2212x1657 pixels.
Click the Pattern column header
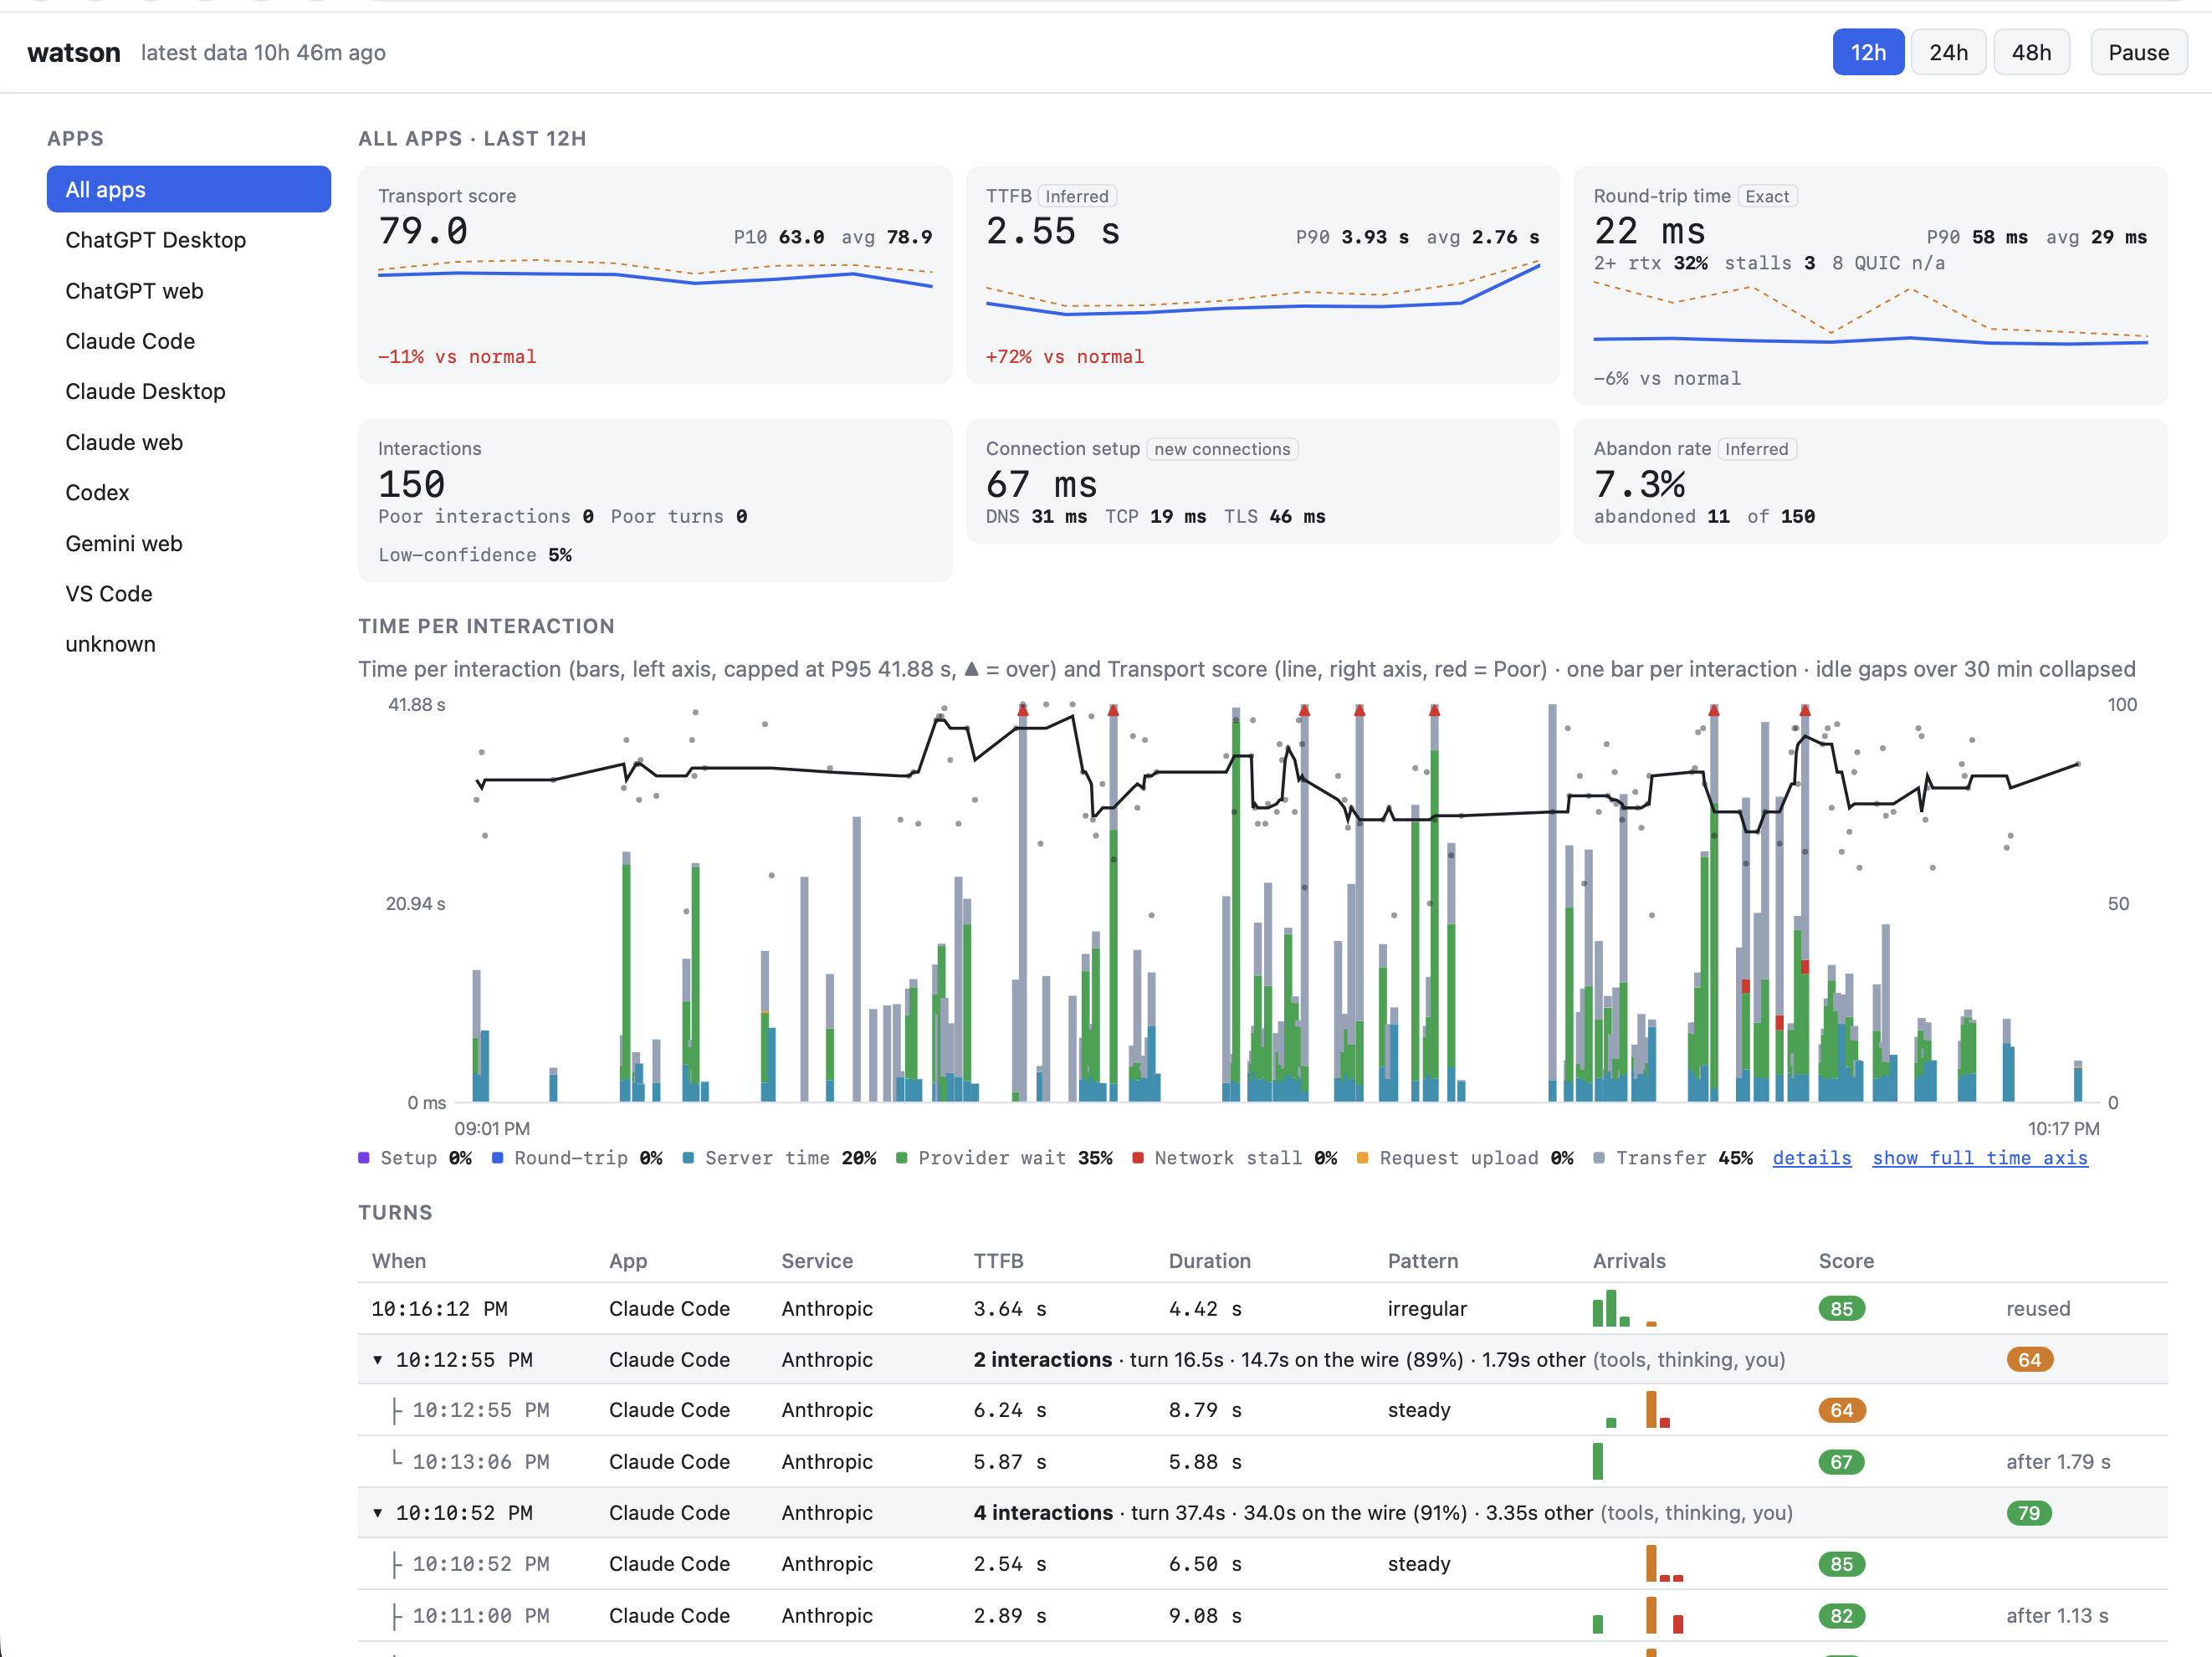coord(1422,1260)
